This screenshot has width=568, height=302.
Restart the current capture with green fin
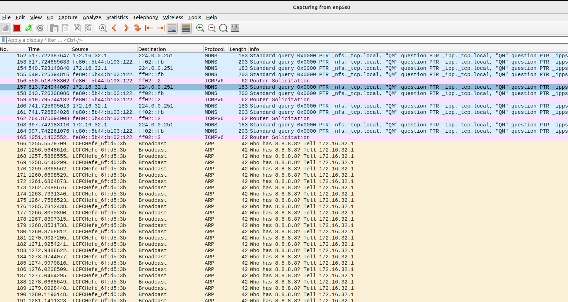[29, 28]
